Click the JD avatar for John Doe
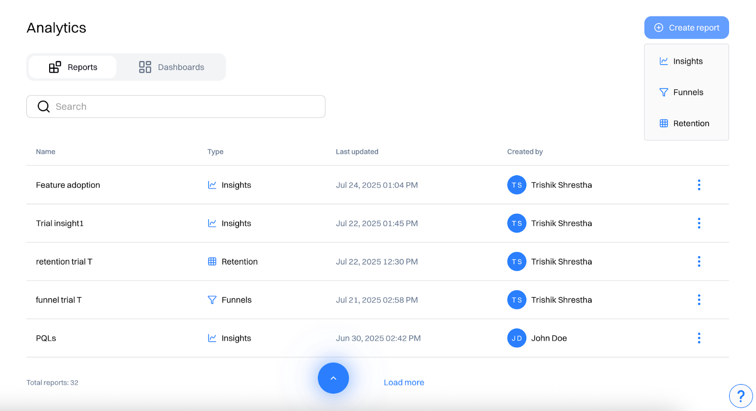 point(516,338)
